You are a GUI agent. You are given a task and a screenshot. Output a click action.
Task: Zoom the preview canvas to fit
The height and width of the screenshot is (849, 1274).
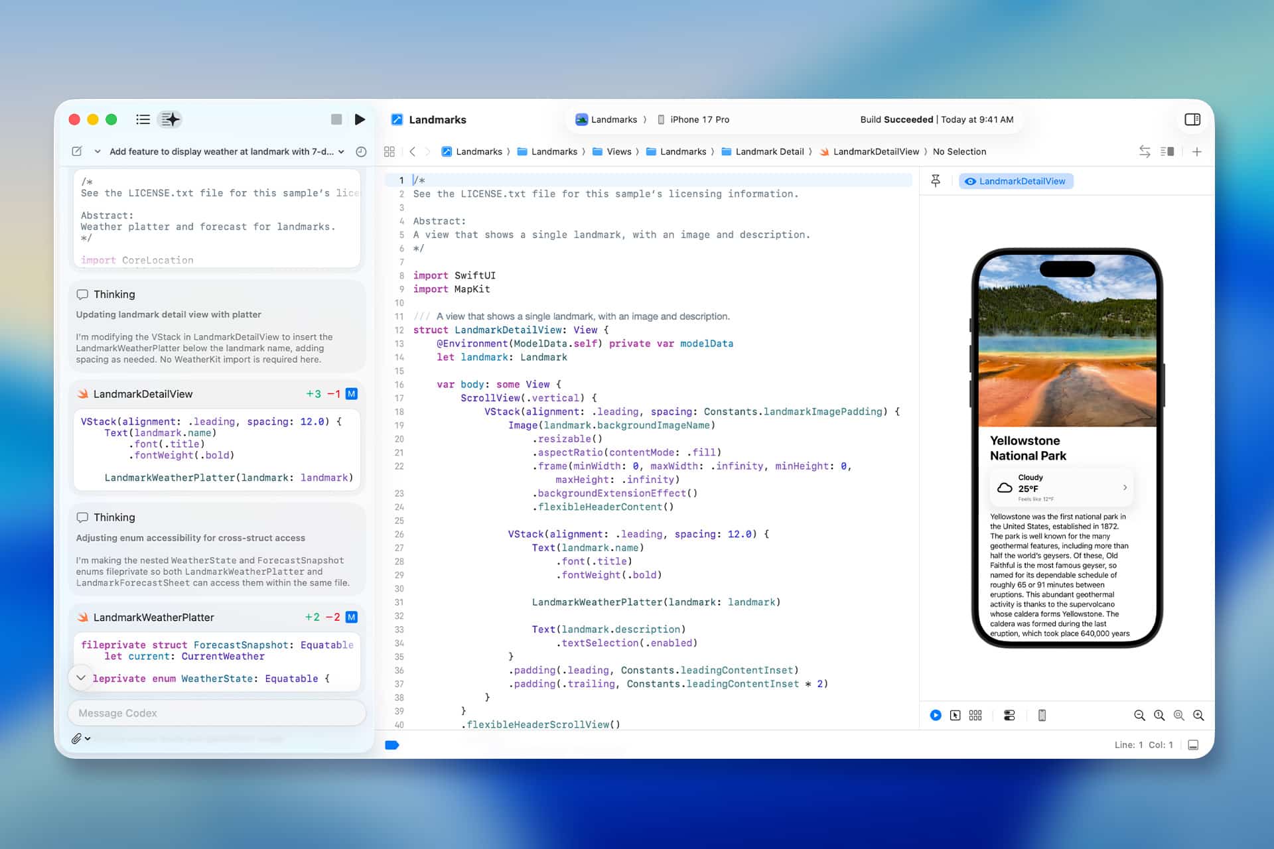(x=1179, y=715)
